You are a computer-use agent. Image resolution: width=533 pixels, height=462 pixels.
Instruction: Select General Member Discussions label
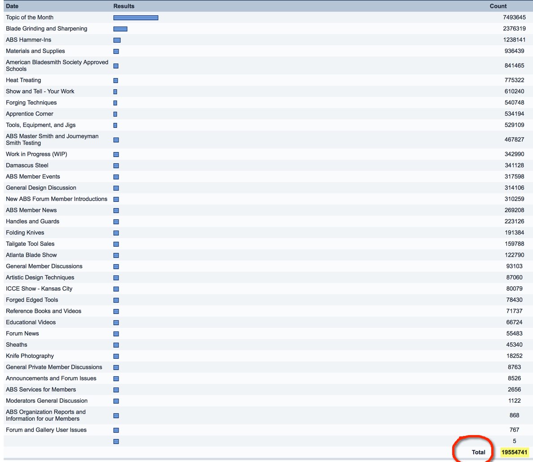[44, 266]
